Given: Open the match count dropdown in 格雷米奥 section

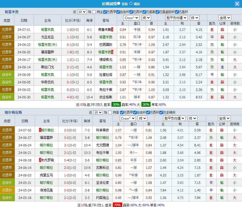Looking at the screenshot, I should 82,12.
